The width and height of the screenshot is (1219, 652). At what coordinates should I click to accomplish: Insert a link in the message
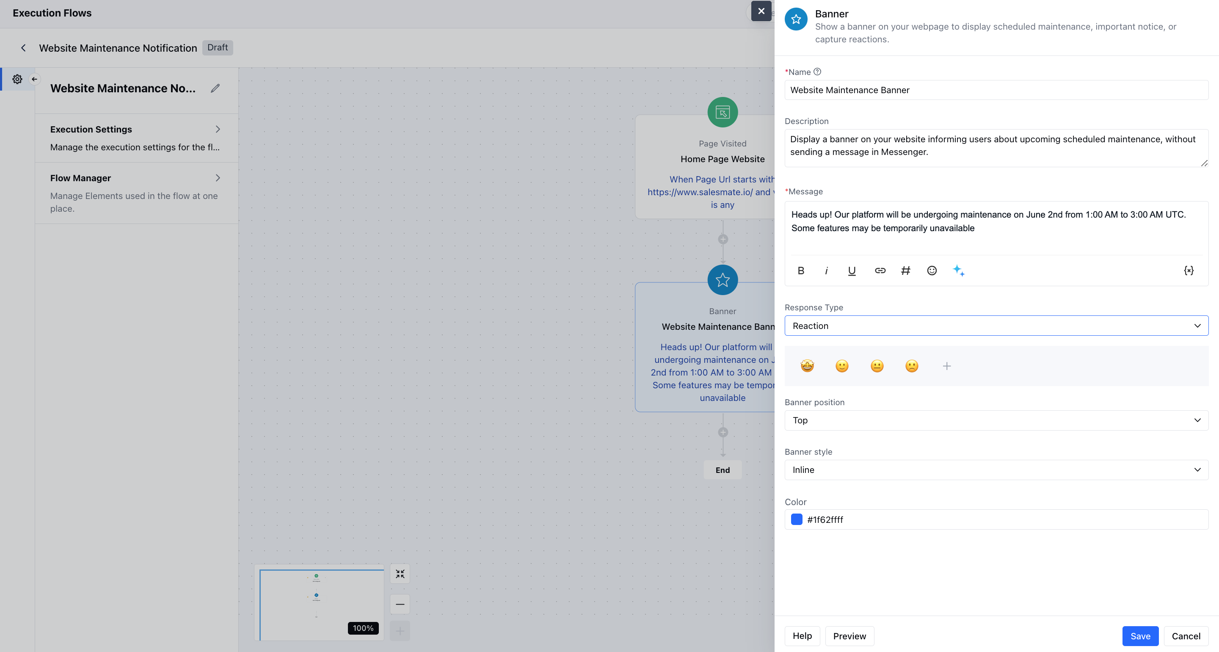[x=880, y=271]
